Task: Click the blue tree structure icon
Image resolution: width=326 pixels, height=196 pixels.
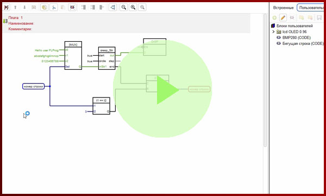Action: (x=112, y=8)
